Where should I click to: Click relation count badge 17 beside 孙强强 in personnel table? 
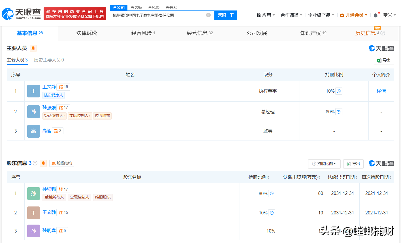pos(63,108)
